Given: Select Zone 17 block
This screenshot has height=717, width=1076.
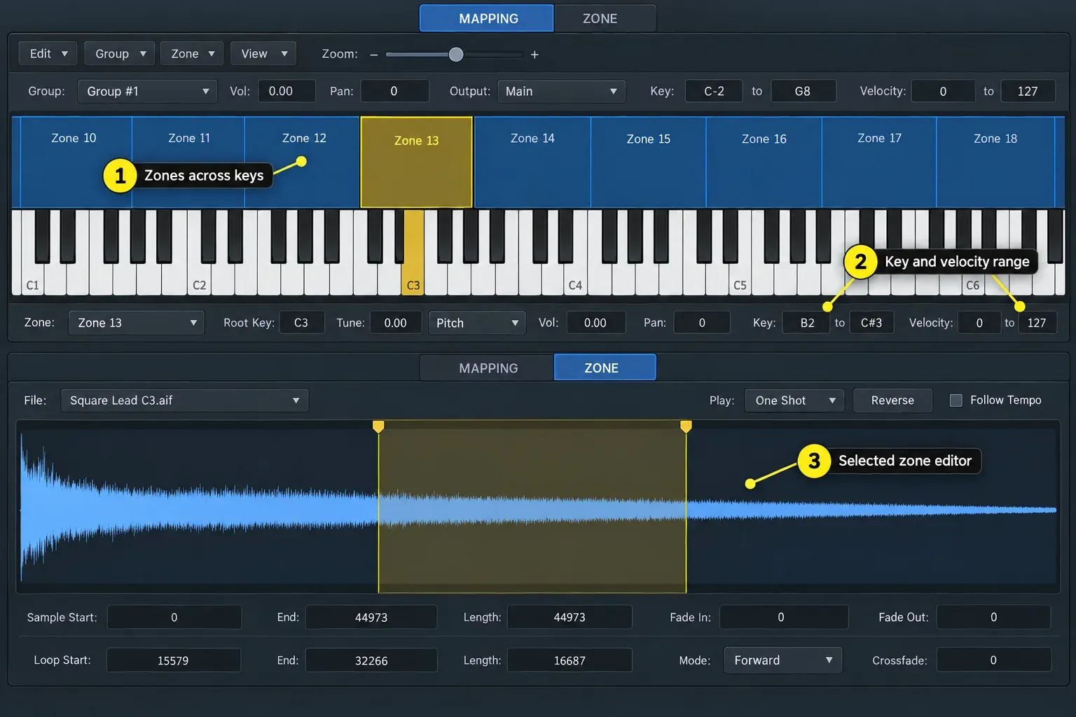Looking at the screenshot, I should pyautogui.click(x=879, y=162).
